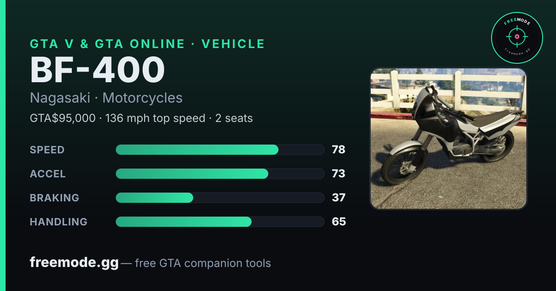Viewport: 556px width, 291px height.
Task: Click the Freemode circular logo icon
Action: click(517, 37)
